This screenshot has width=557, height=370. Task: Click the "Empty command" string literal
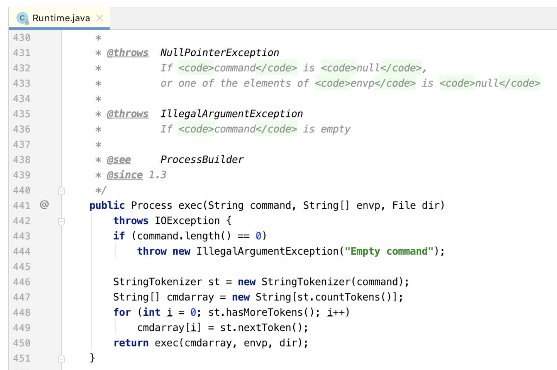coord(389,251)
